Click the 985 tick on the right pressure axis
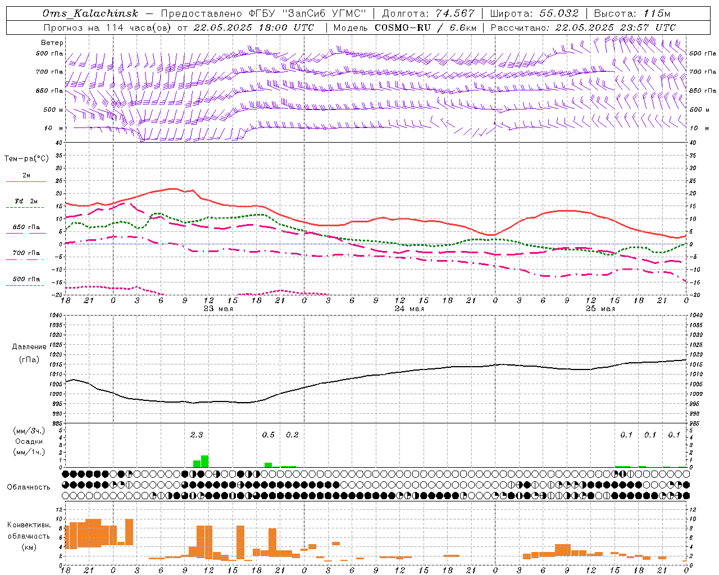The width and height of the screenshot is (719, 575). tap(695, 423)
